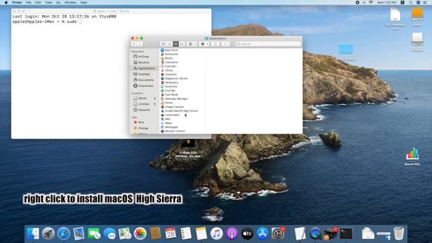The height and width of the screenshot is (243, 432).
Task: Open the Finder action gear menu
Action: pyautogui.click(x=204, y=44)
